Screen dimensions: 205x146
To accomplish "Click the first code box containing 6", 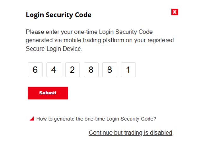I will (35, 70).
